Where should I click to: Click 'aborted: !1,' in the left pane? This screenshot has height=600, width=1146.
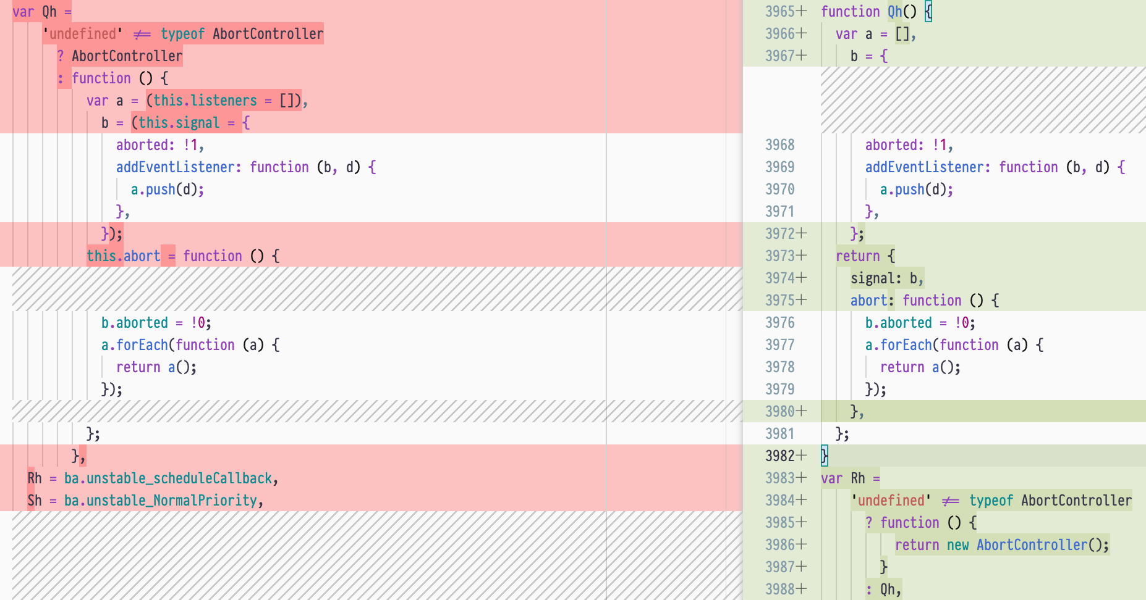[x=160, y=145]
